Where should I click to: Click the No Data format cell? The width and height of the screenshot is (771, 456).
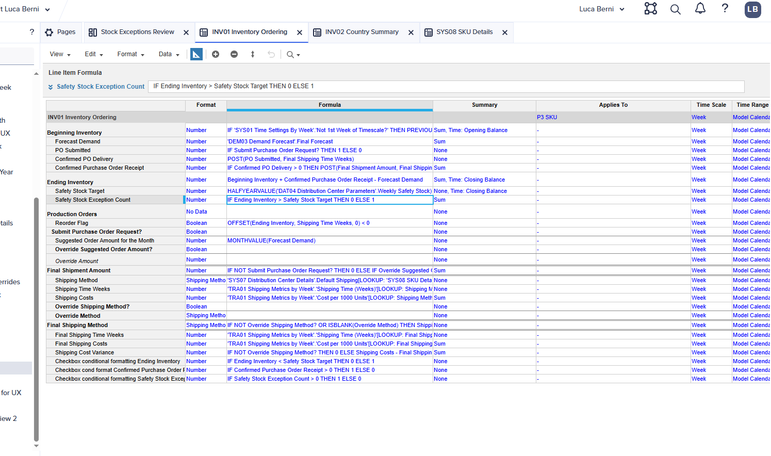click(x=206, y=211)
